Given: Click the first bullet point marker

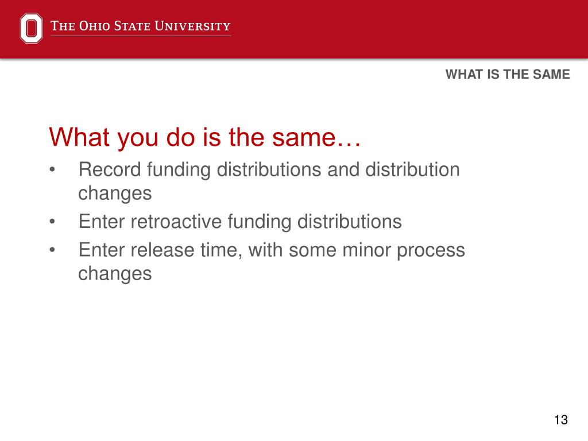Looking at the screenshot, I should click(52, 170).
